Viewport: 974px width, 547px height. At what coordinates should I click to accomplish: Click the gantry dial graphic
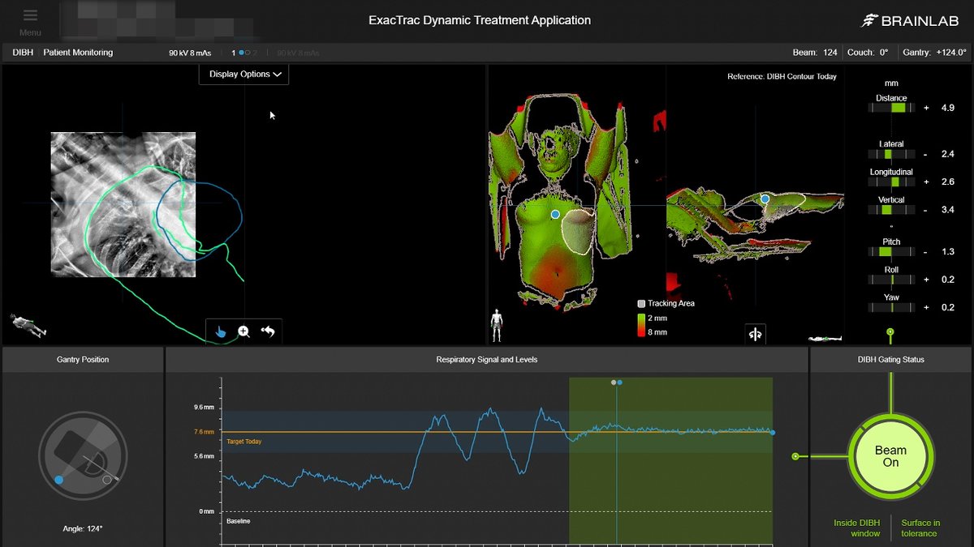click(83, 456)
